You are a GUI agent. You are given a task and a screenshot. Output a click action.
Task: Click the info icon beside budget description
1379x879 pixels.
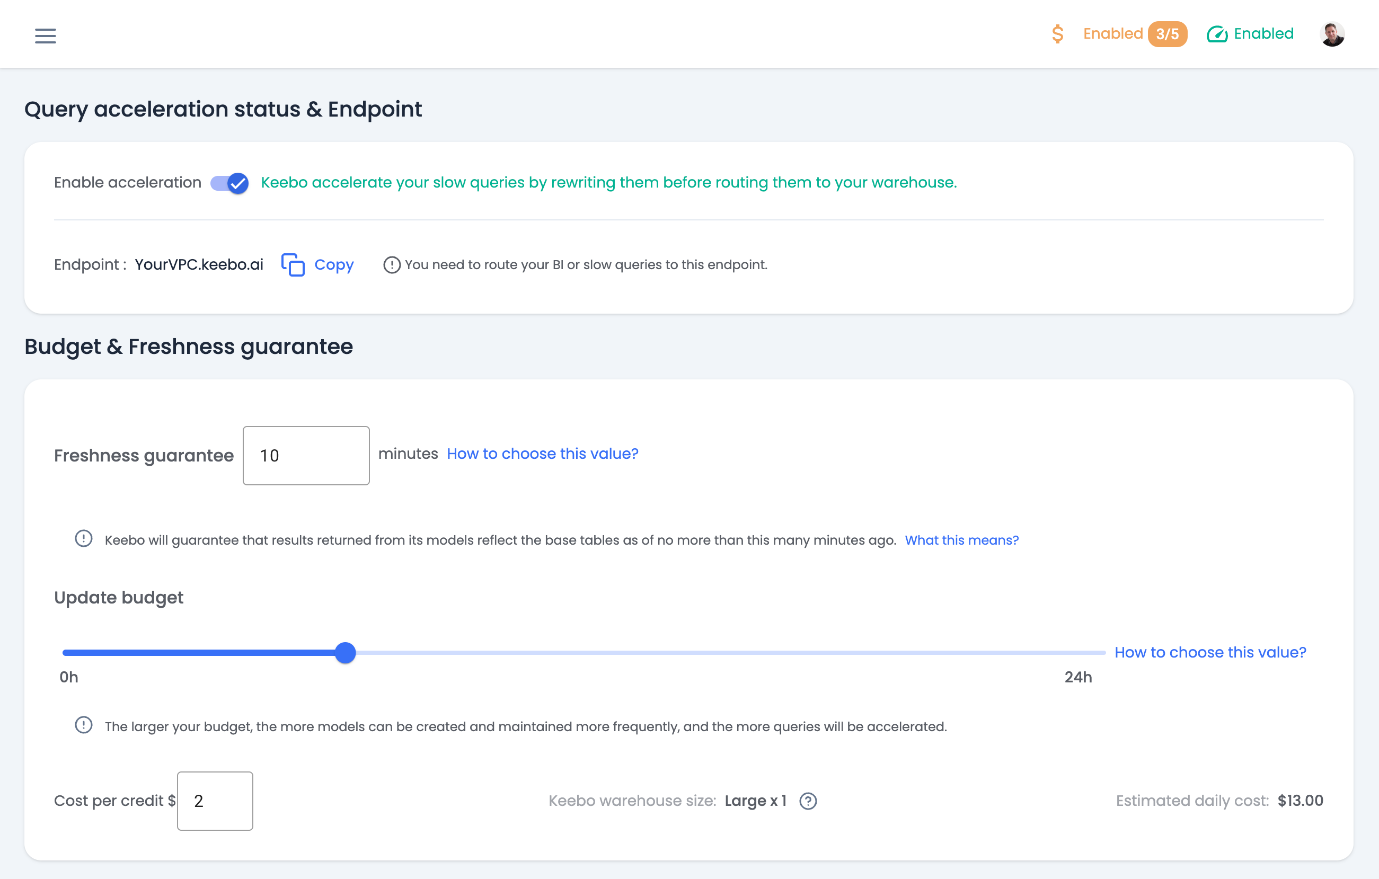coord(84,725)
